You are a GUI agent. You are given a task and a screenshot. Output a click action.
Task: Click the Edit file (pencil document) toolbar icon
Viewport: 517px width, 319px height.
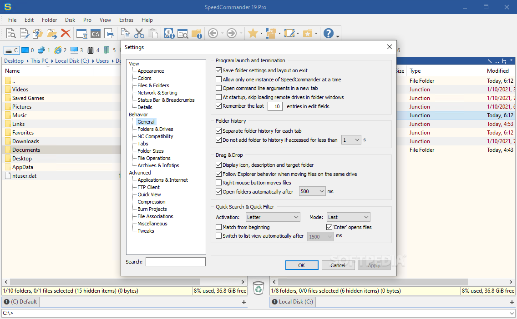25,33
